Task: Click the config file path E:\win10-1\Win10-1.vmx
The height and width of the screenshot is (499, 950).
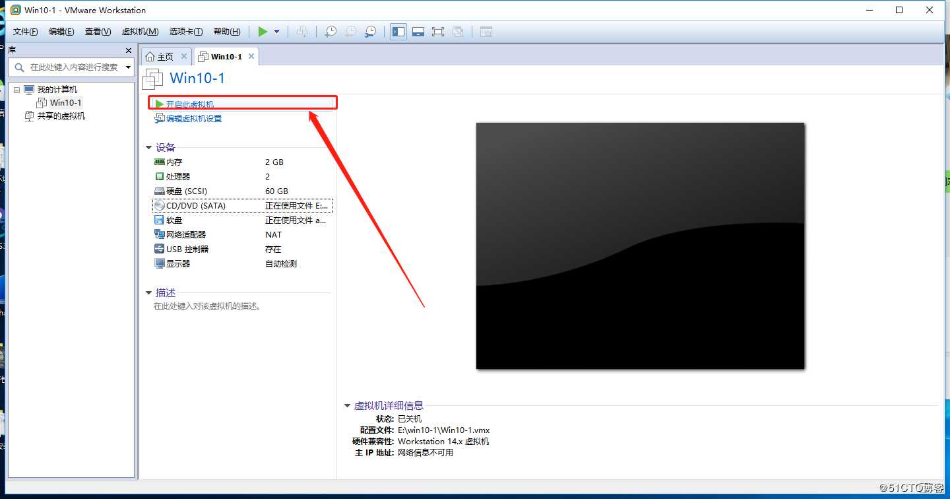Action: point(444,430)
